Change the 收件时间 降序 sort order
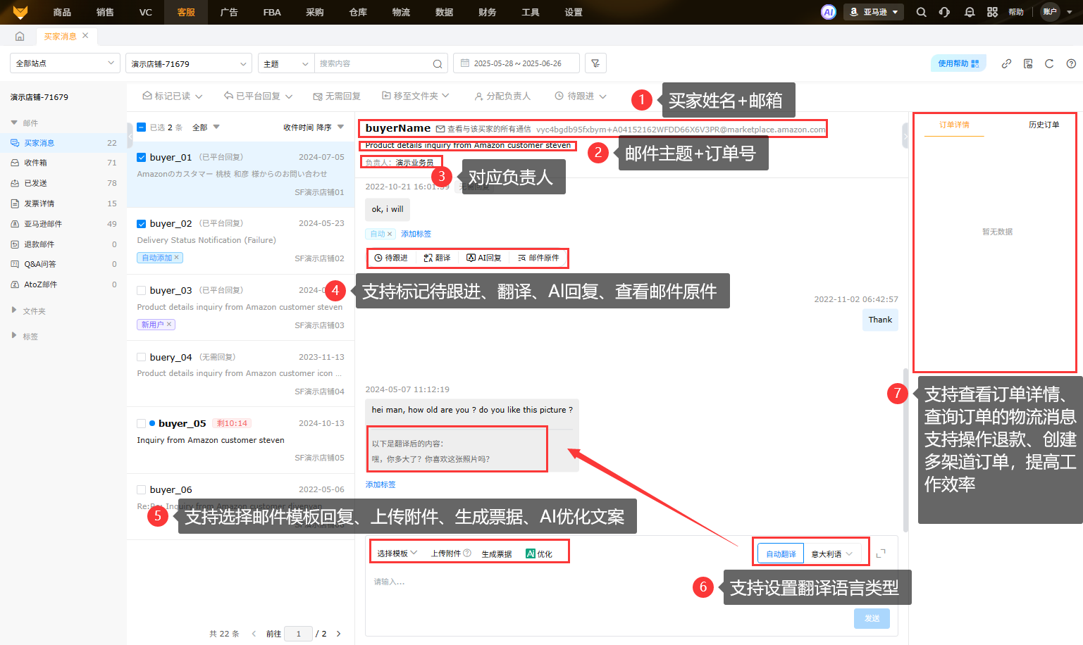This screenshot has height=645, width=1083. 314,127
